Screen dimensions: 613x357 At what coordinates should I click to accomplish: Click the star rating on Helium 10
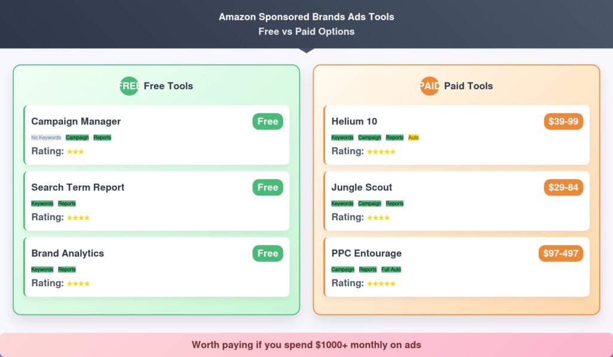click(381, 152)
